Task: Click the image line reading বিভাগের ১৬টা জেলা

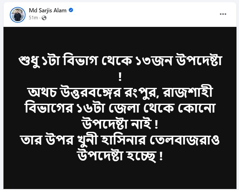Action: pos(120,108)
